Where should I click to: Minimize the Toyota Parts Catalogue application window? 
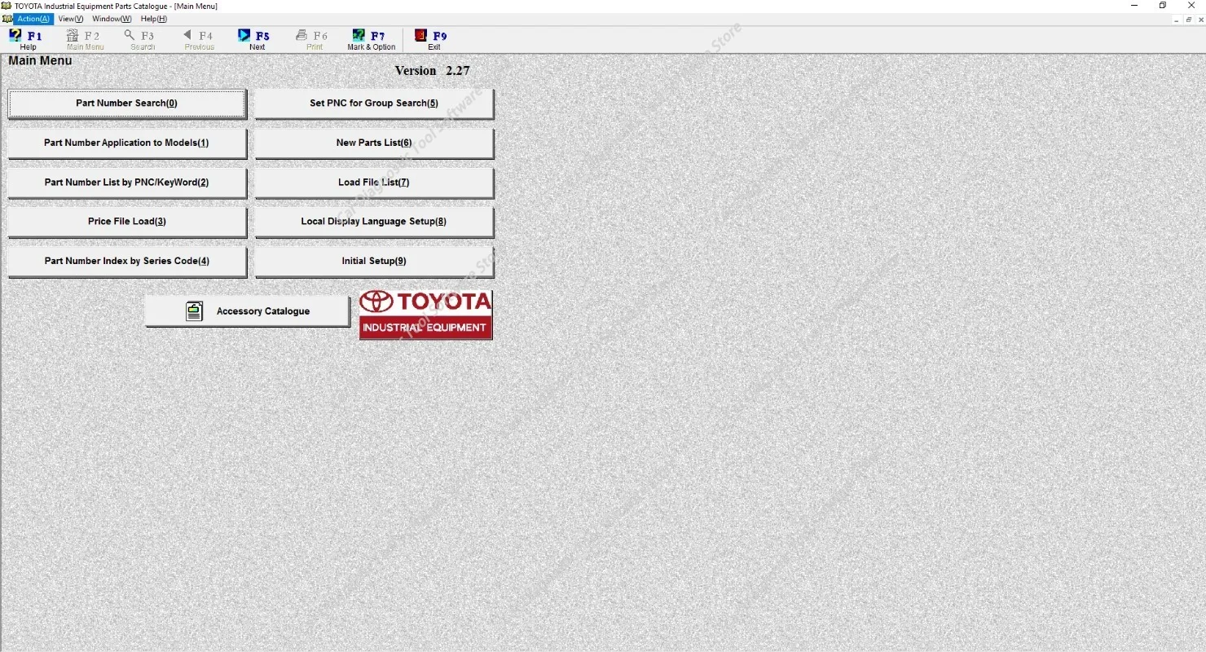1135,6
